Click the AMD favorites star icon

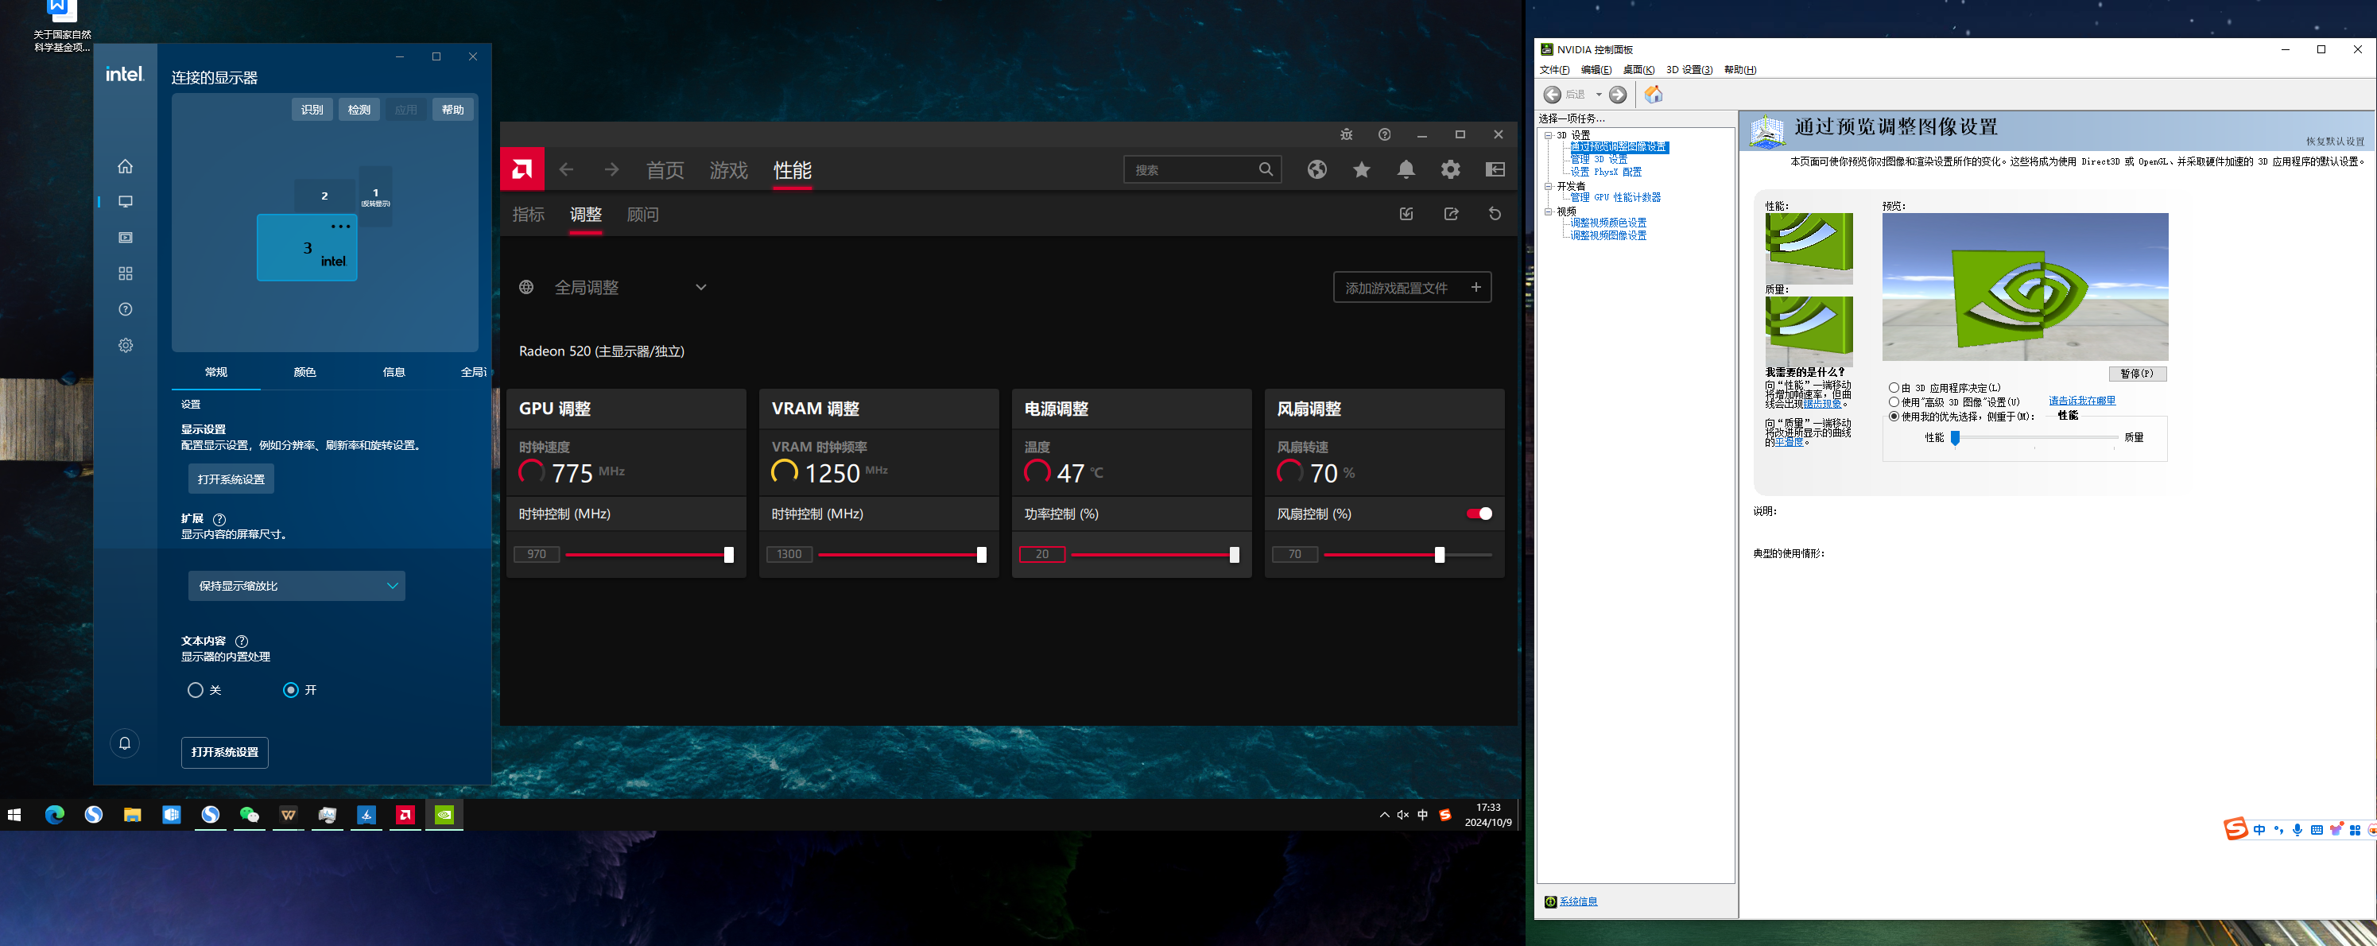pos(1361,170)
